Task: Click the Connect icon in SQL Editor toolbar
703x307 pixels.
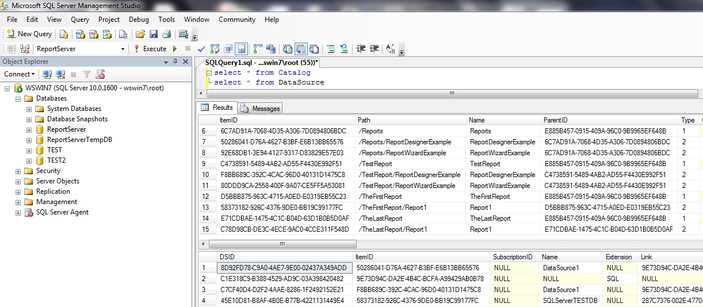Action: 10,49
